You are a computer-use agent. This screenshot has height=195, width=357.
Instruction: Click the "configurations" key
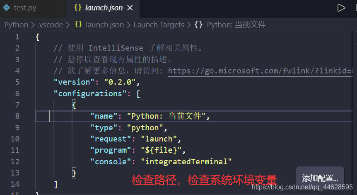pyautogui.click(x=90, y=93)
